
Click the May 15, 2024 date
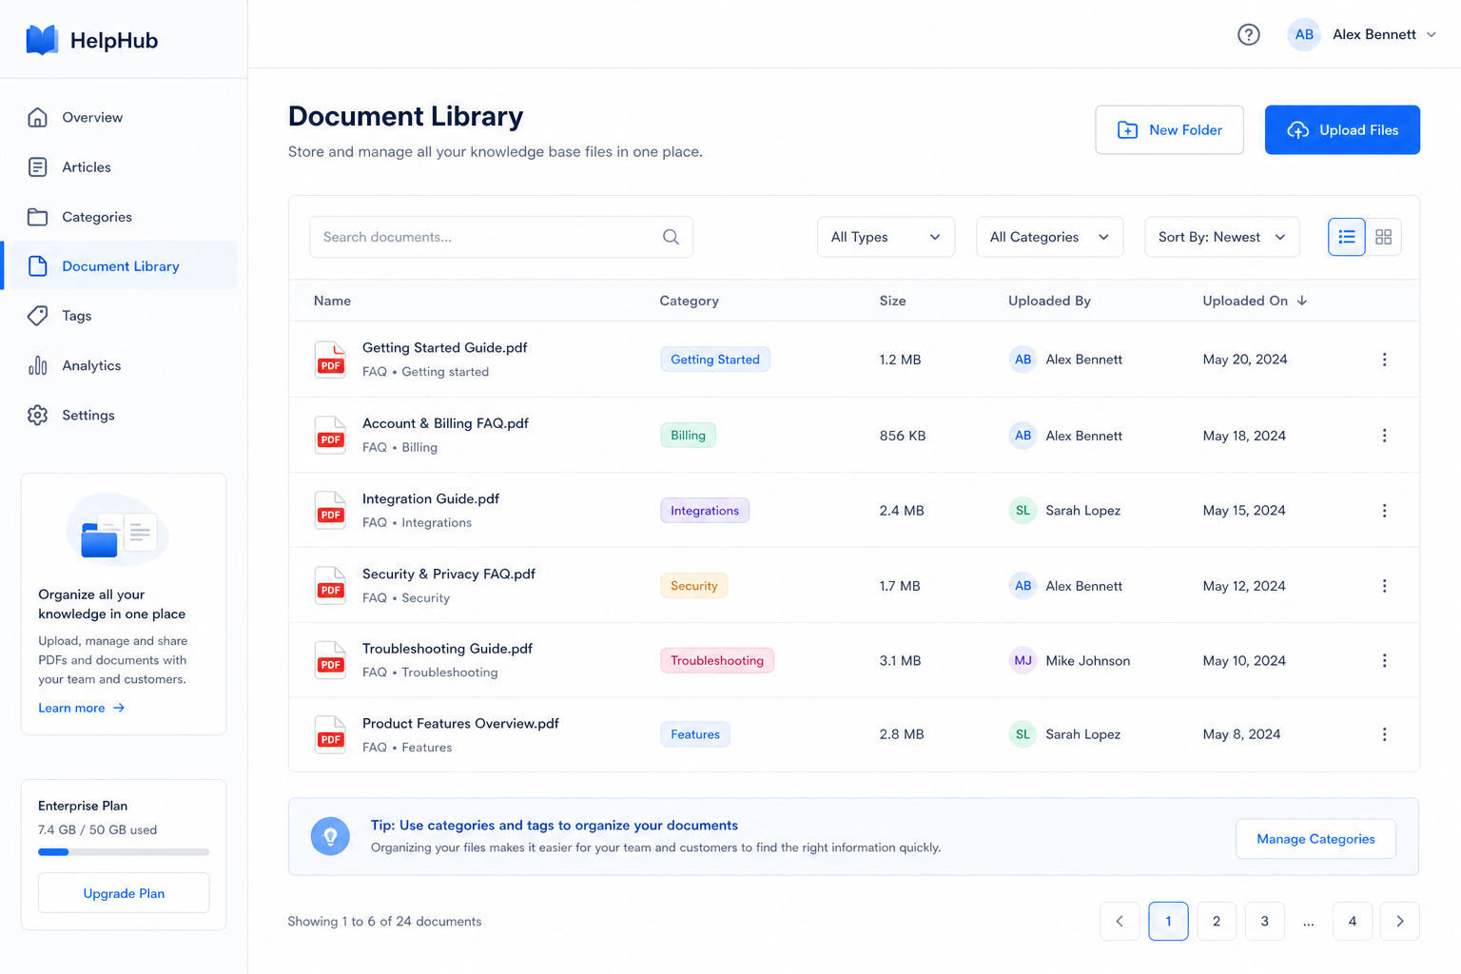(x=1244, y=511)
